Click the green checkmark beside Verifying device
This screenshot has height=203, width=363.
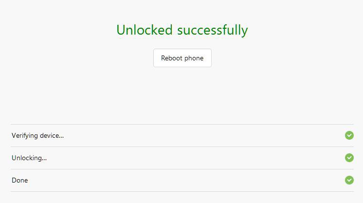click(x=349, y=135)
